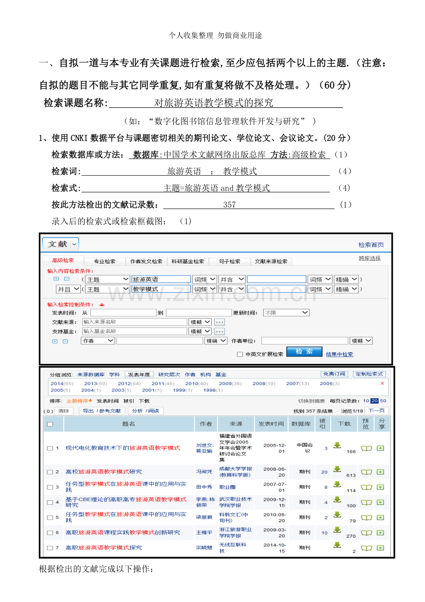This screenshot has width=425, height=602.
Task: Go to 检索首页 link
Action: point(371,245)
